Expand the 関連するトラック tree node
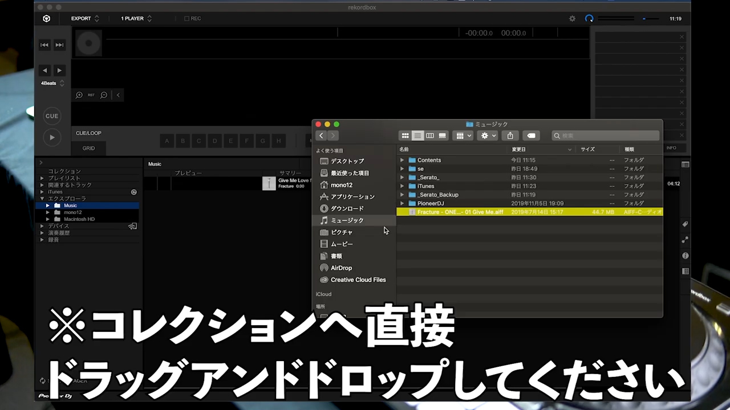 click(42, 185)
